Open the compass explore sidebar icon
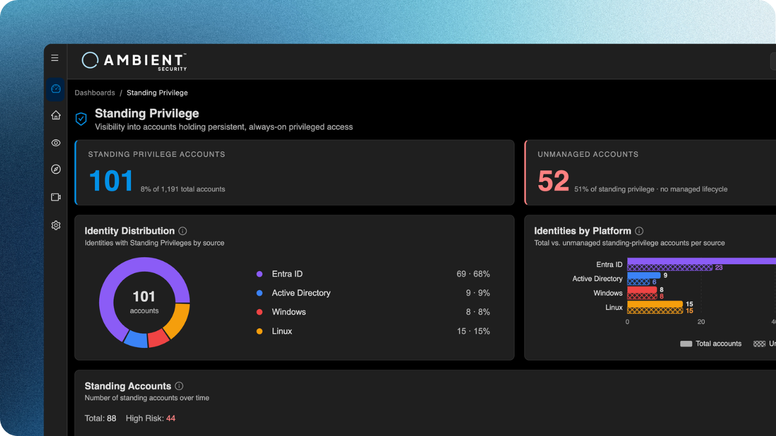Viewport: 776px width, 436px height. click(x=56, y=169)
